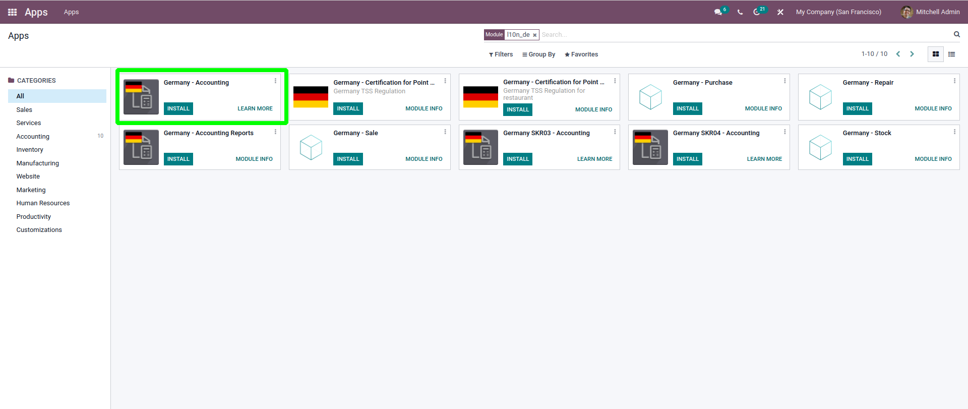Click the search magnifier icon
The image size is (968, 409).
click(x=956, y=34)
